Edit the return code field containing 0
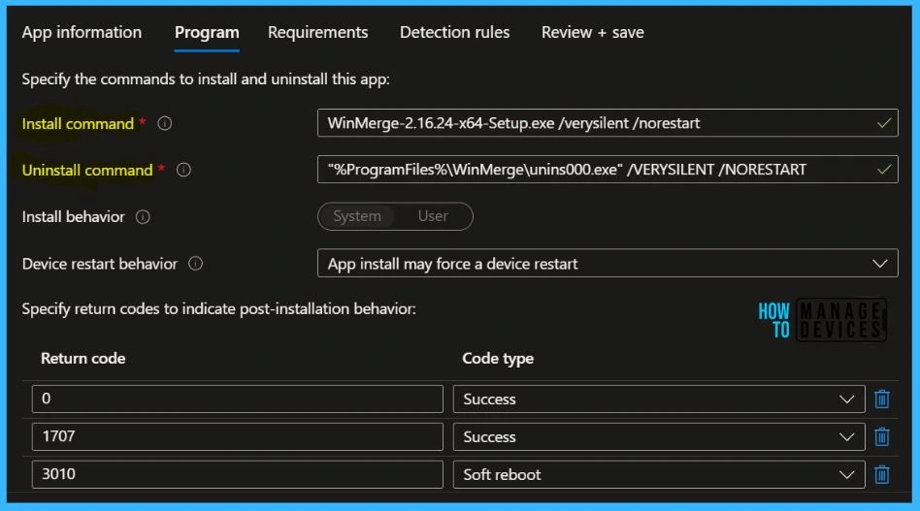The width and height of the screenshot is (920, 511). click(238, 399)
